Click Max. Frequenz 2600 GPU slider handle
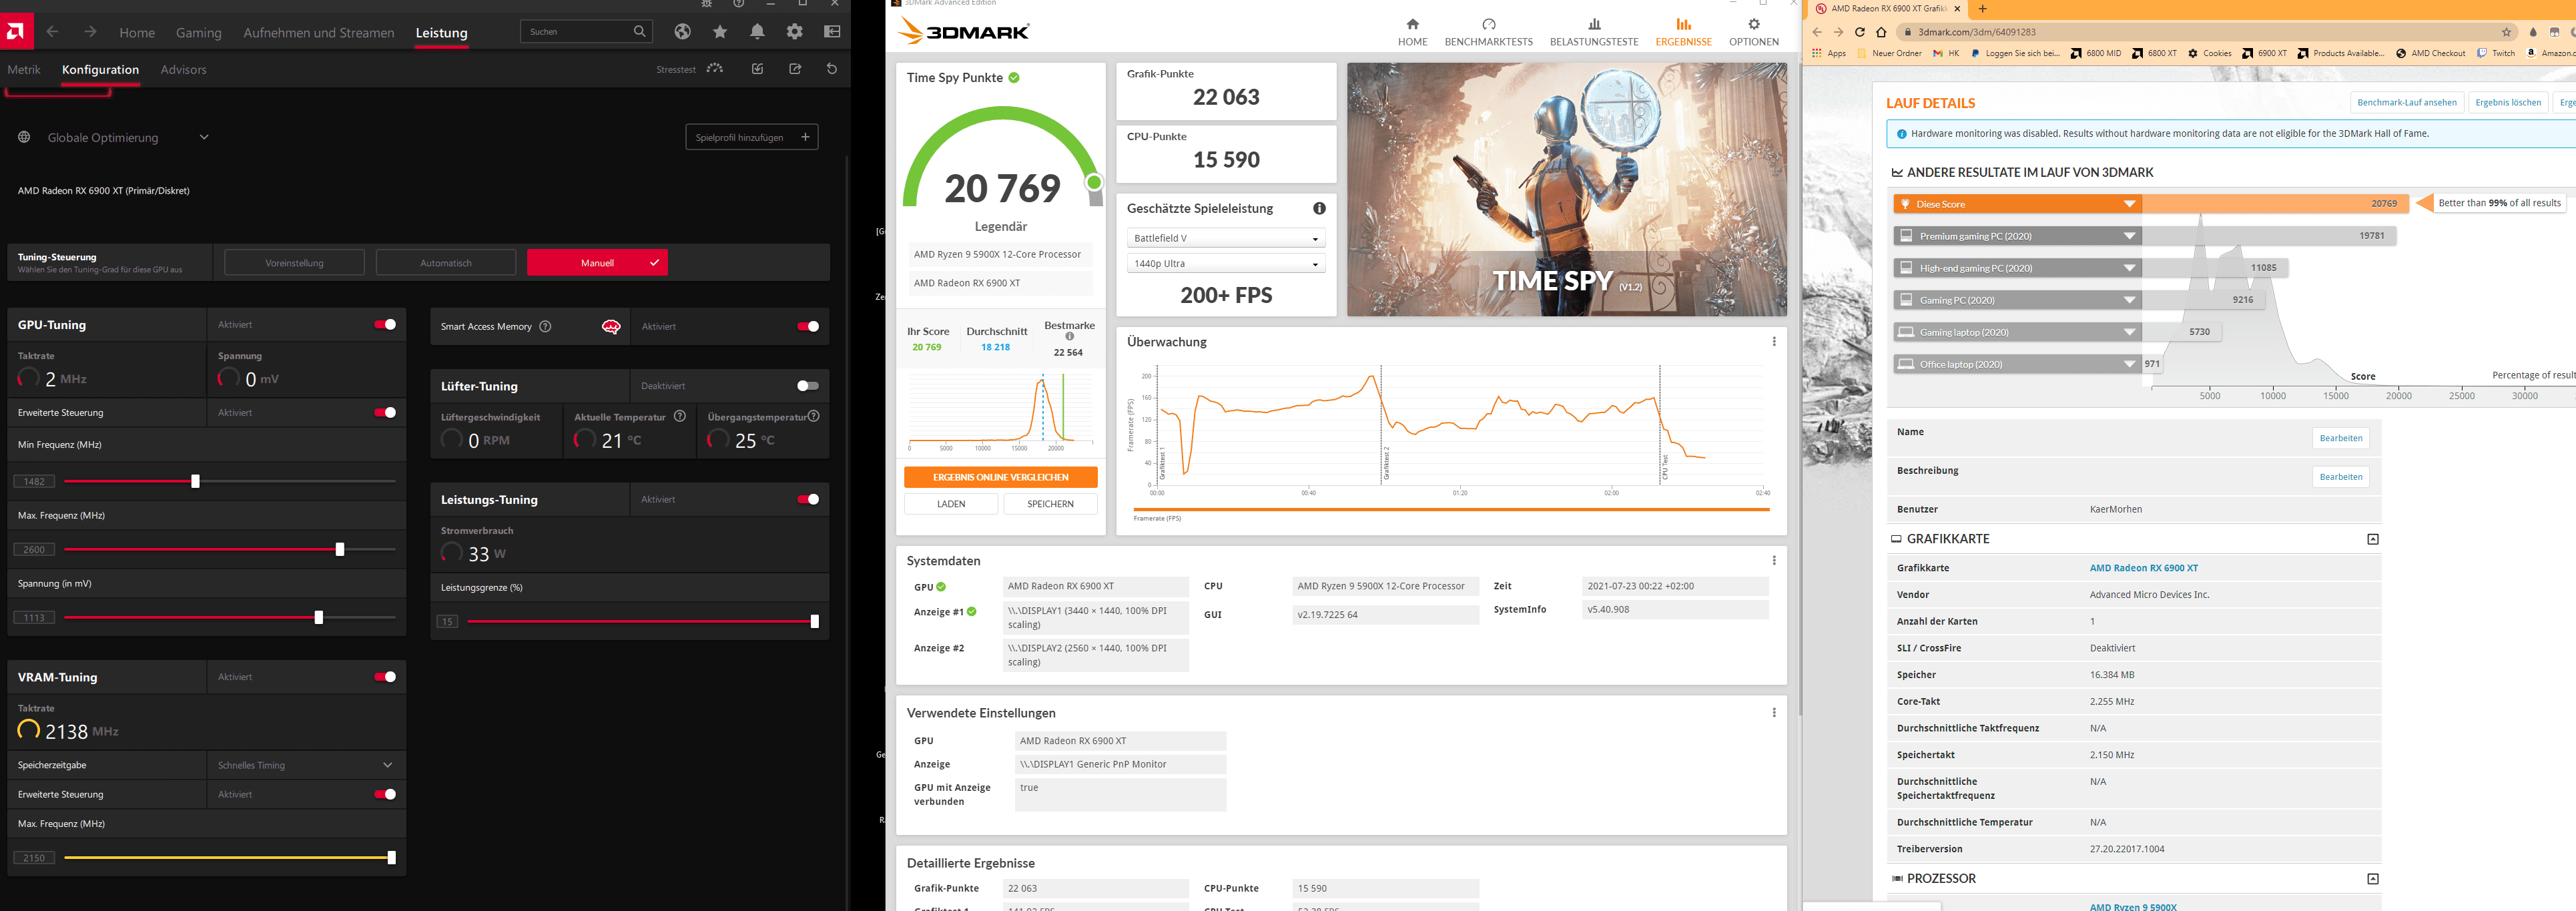Viewport: 2576px width, 911px height. point(340,549)
